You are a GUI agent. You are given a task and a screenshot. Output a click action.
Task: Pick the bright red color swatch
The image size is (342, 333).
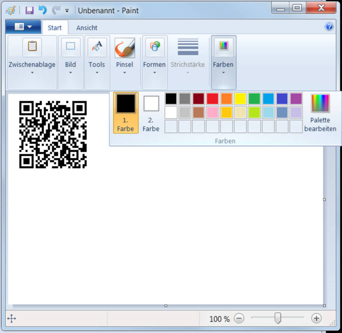coord(212,99)
